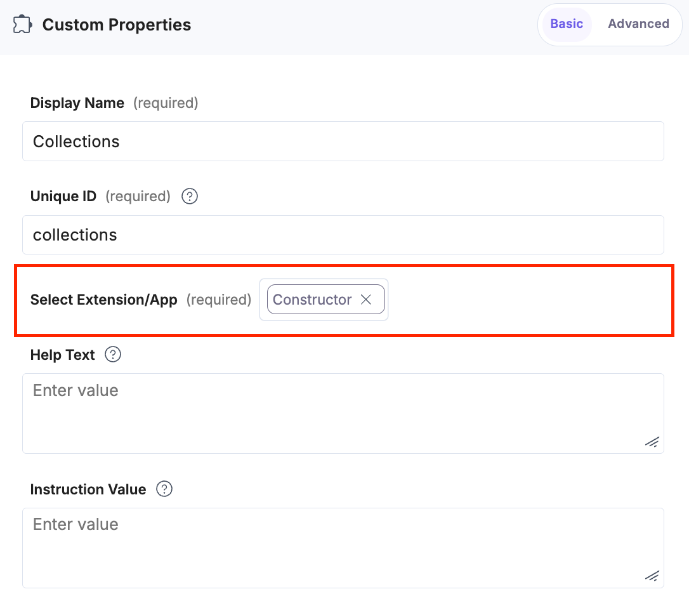Click the Help Text resize handle
This screenshot has height=608, width=689.
pos(652,442)
